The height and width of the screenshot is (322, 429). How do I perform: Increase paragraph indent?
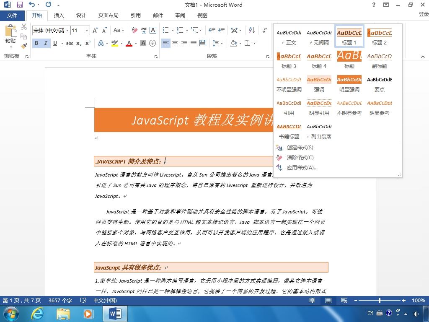coord(221,30)
